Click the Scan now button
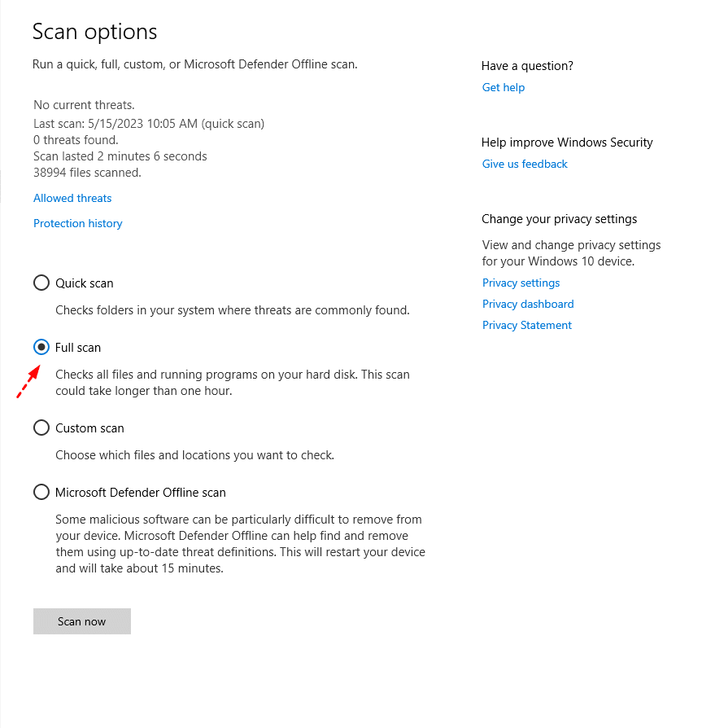This screenshot has height=728, width=715. pyautogui.click(x=81, y=621)
